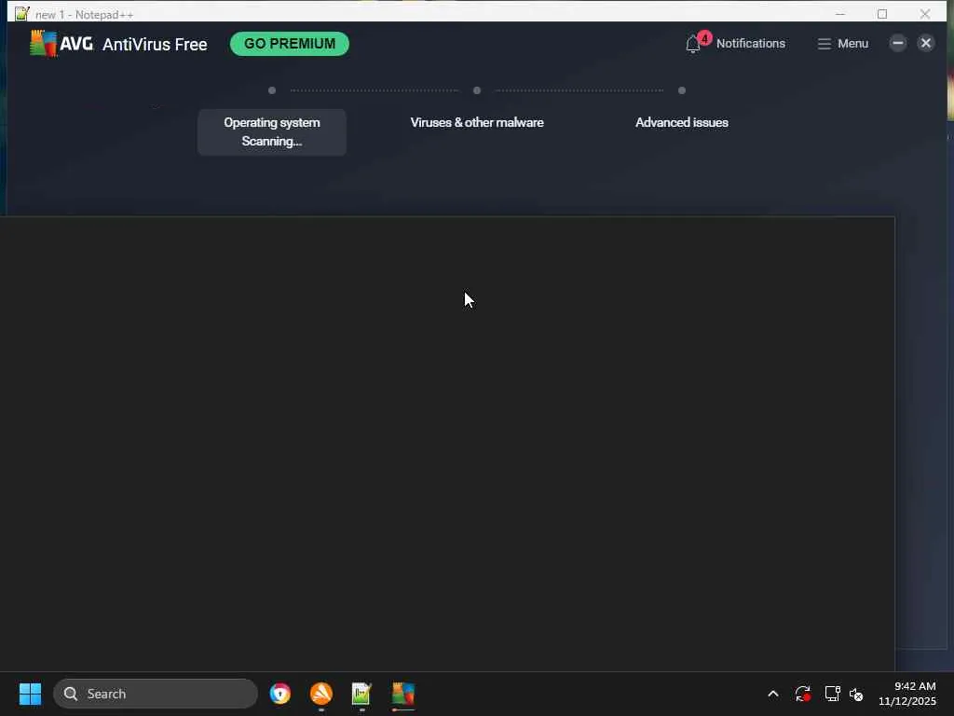
Task: Click the AVG AntiVirus Free title text
Action: 155,45
